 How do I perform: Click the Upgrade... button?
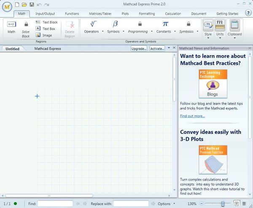(139, 49)
